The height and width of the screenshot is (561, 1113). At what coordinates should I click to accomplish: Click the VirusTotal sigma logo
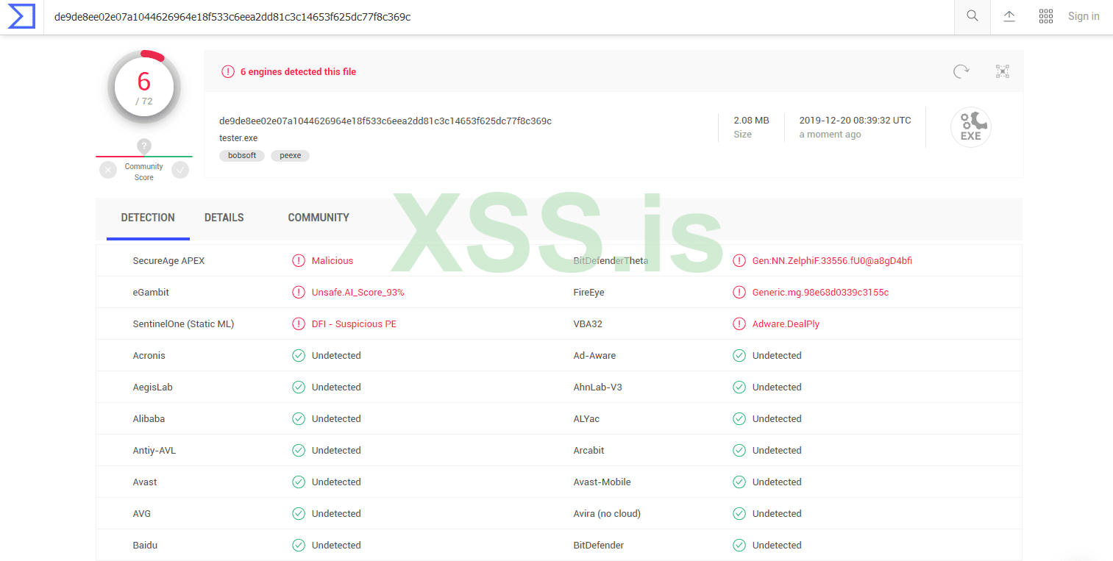(x=21, y=16)
